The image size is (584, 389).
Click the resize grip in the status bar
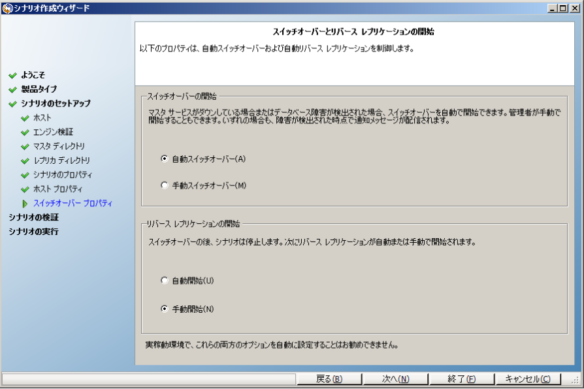pyautogui.click(x=576, y=380)
